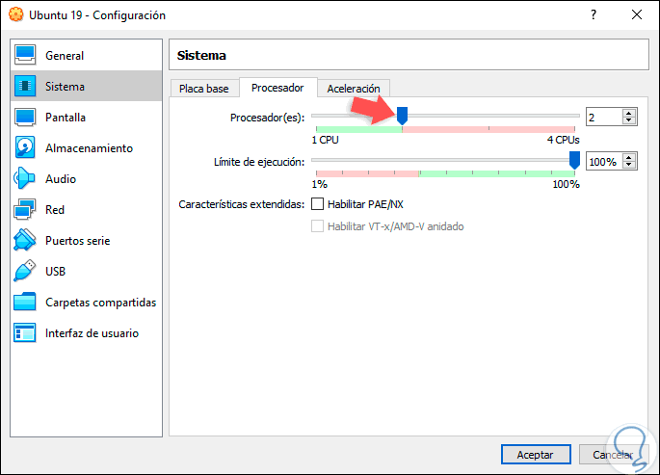
Task: Open Puertos serie settings category
Action: [87, 240]
